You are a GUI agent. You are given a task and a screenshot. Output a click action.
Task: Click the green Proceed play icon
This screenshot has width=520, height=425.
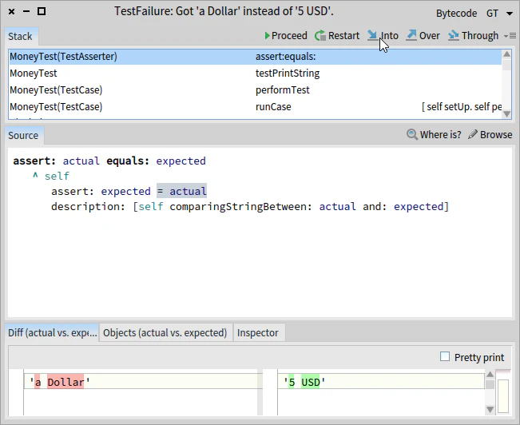tap(268, 35)
